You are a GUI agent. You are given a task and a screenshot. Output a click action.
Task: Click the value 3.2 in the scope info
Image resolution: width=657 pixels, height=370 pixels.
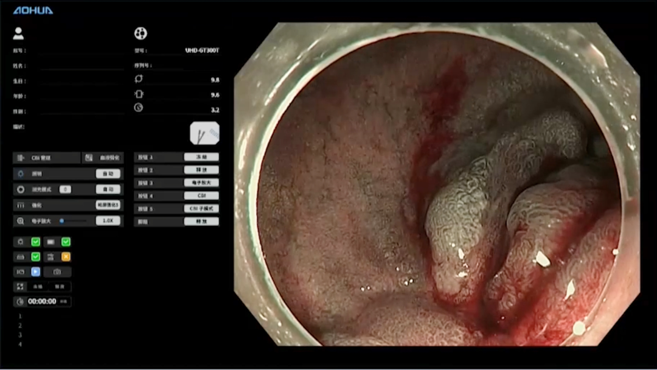coord(215,110)
